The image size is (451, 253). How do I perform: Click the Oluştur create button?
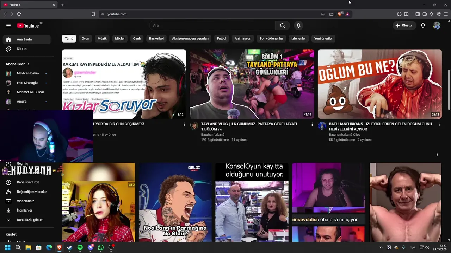point(404,26)
